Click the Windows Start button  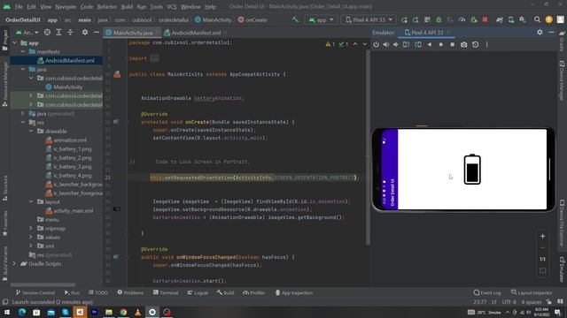7,312
